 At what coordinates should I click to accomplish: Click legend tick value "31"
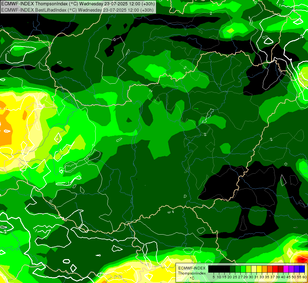[x=256, y=277]
